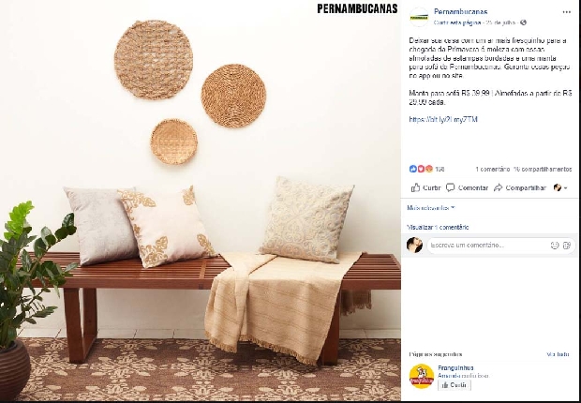Click the Pernambucanas page name link
Image resolution: width=581 pixels, height=403 pixels.
click(460, 12)
